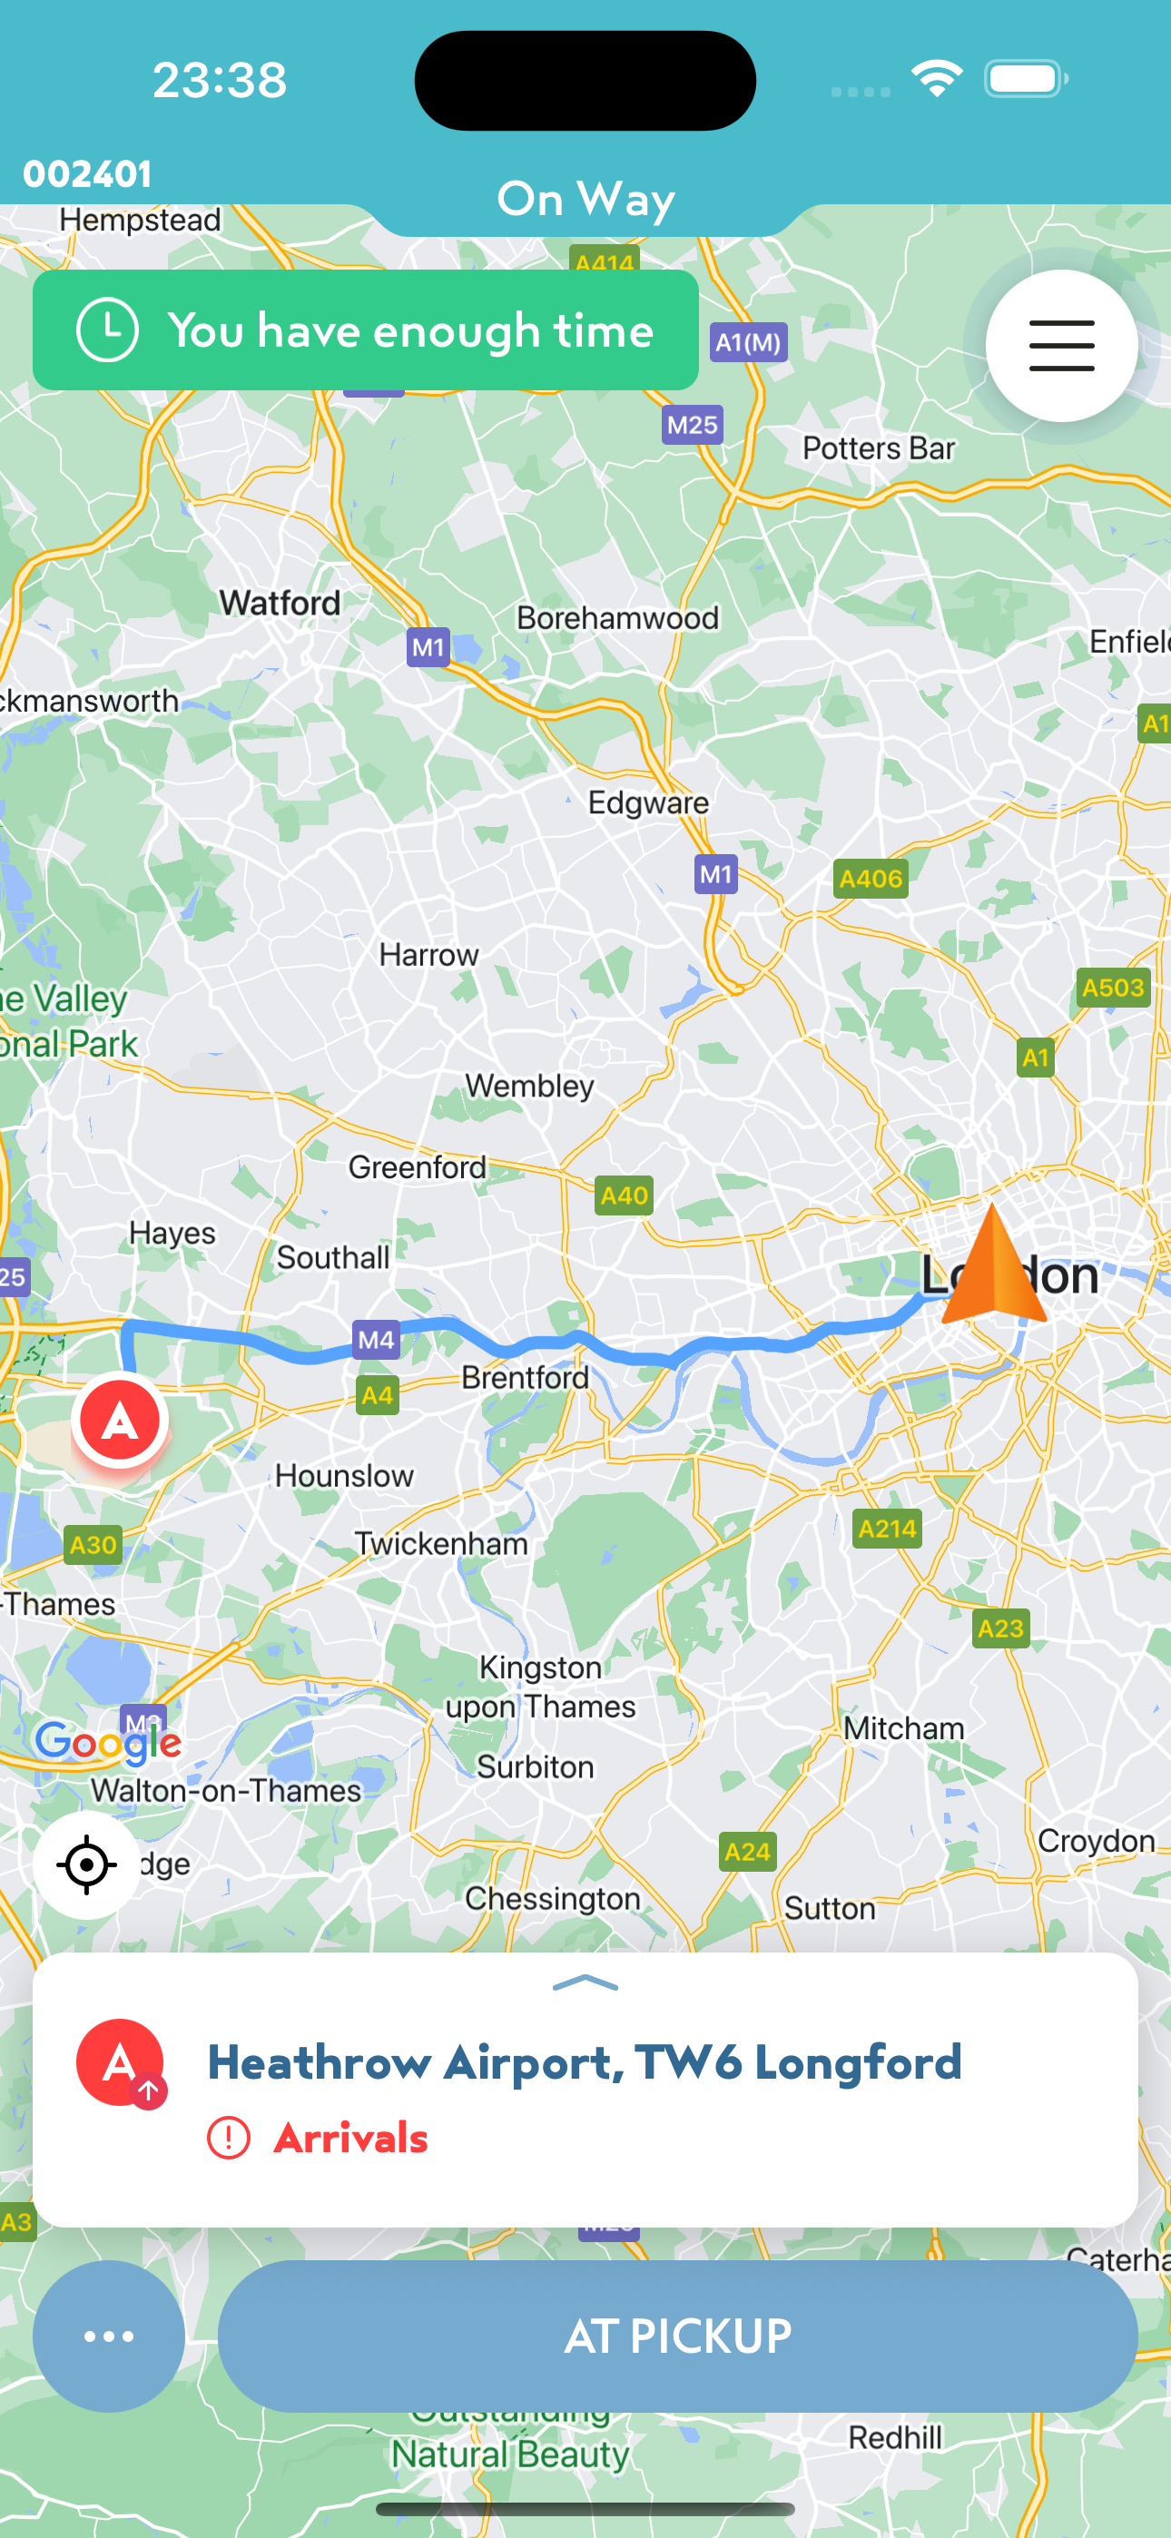Tap the recenter location crosshair icon

point(87,1864)
